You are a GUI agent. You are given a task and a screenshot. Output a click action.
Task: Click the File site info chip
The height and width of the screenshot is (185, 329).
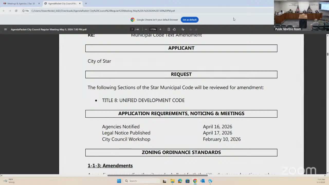coord(25,11)
